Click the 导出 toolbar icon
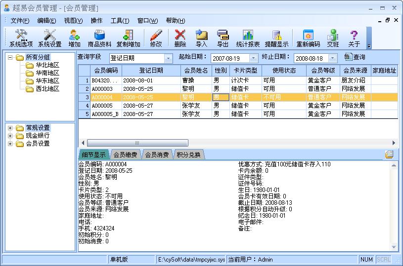The width and height of the screenshot is (403, 266). (223, 38)
